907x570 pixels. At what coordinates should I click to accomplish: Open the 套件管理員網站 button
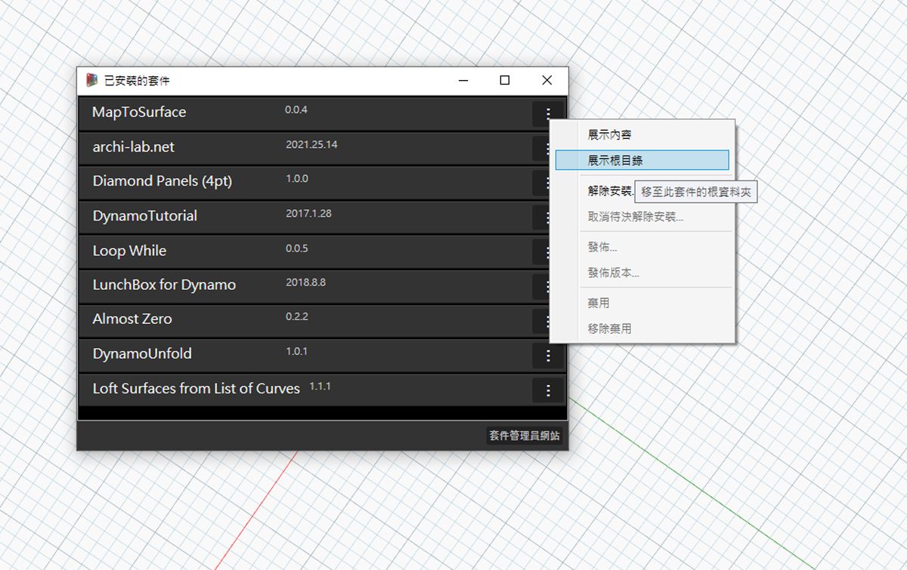point(525,436)
